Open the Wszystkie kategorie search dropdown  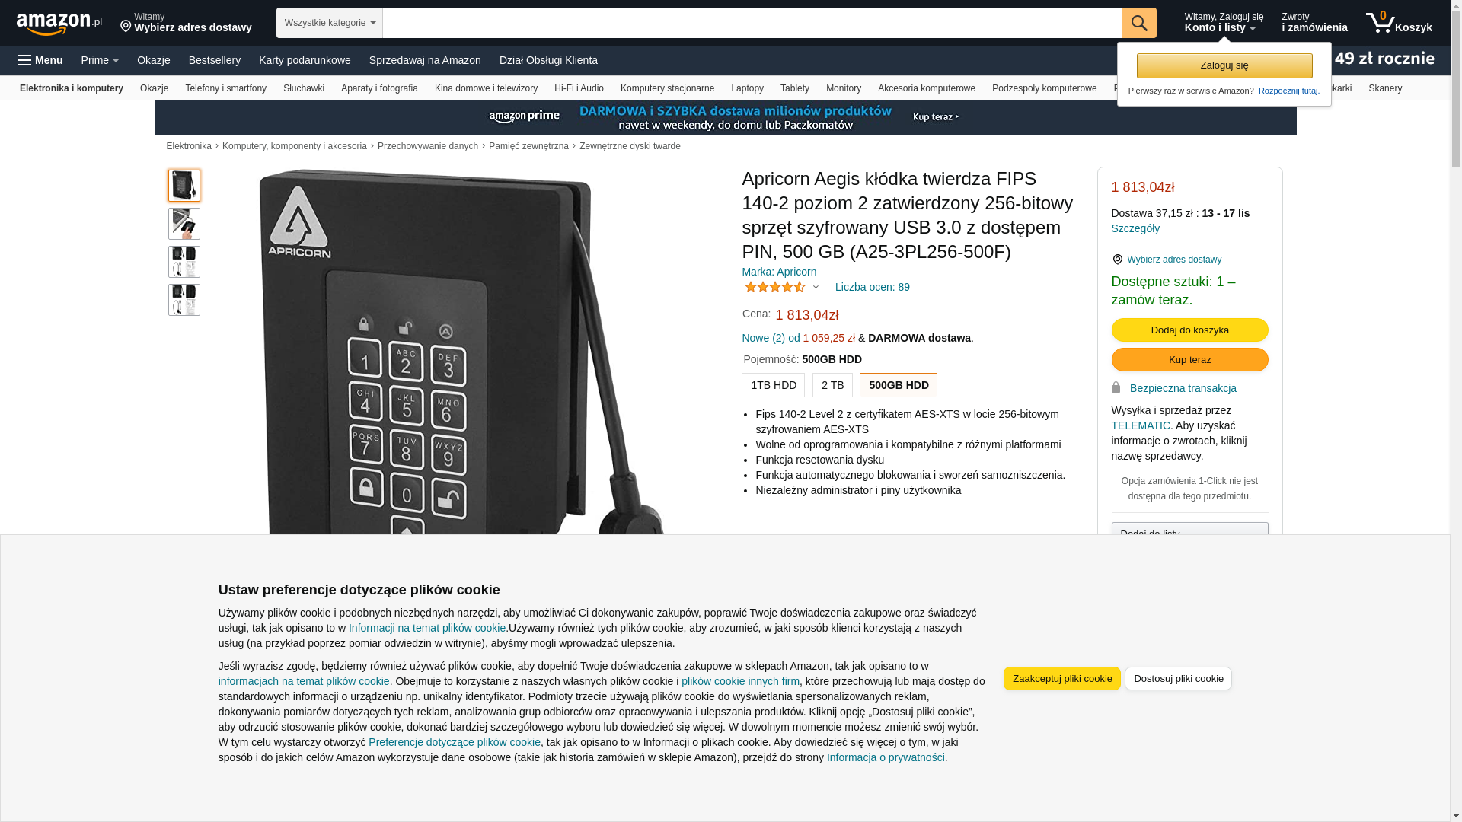[x=330, y=23]
